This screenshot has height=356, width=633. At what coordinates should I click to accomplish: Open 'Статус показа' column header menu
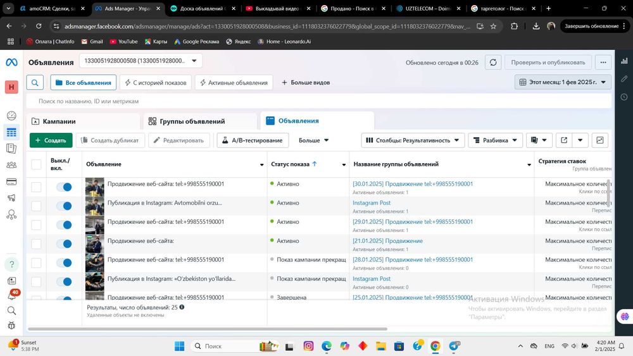tap(344, 164)
